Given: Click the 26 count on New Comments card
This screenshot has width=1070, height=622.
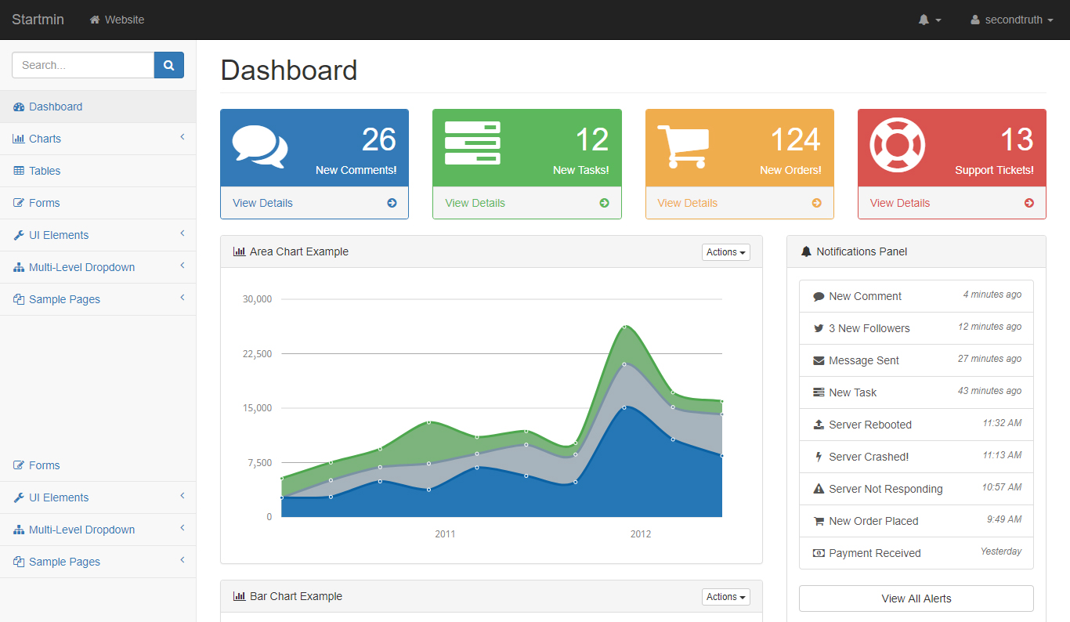Looking at the screenshot, I should click(379, 140).
